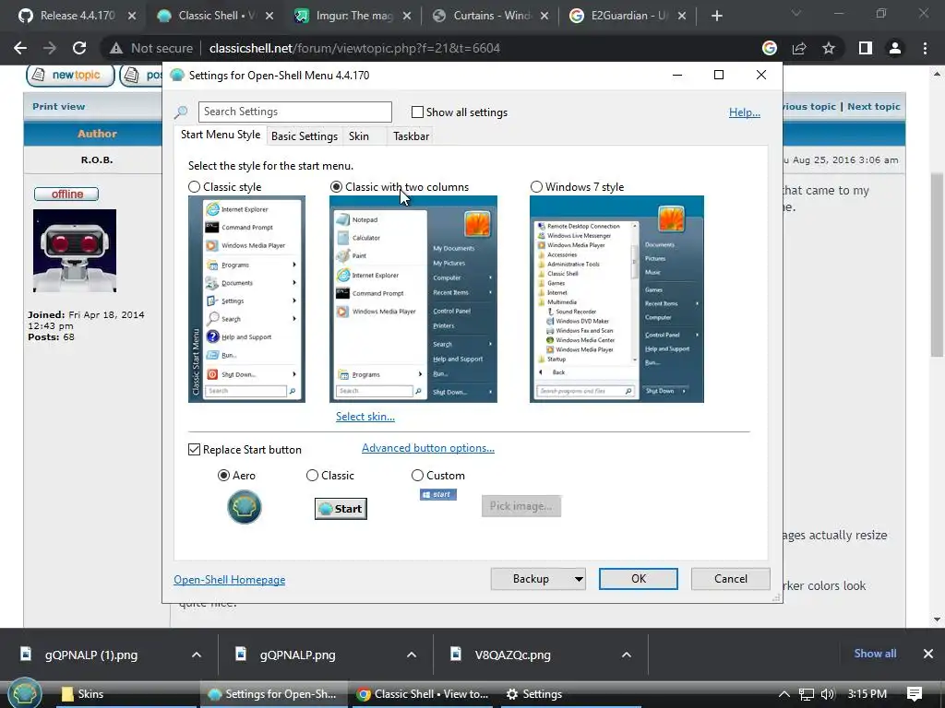Screen dimensions: 945x708
Task: Click the search magnifier icon in Settings
Action: 181,112
